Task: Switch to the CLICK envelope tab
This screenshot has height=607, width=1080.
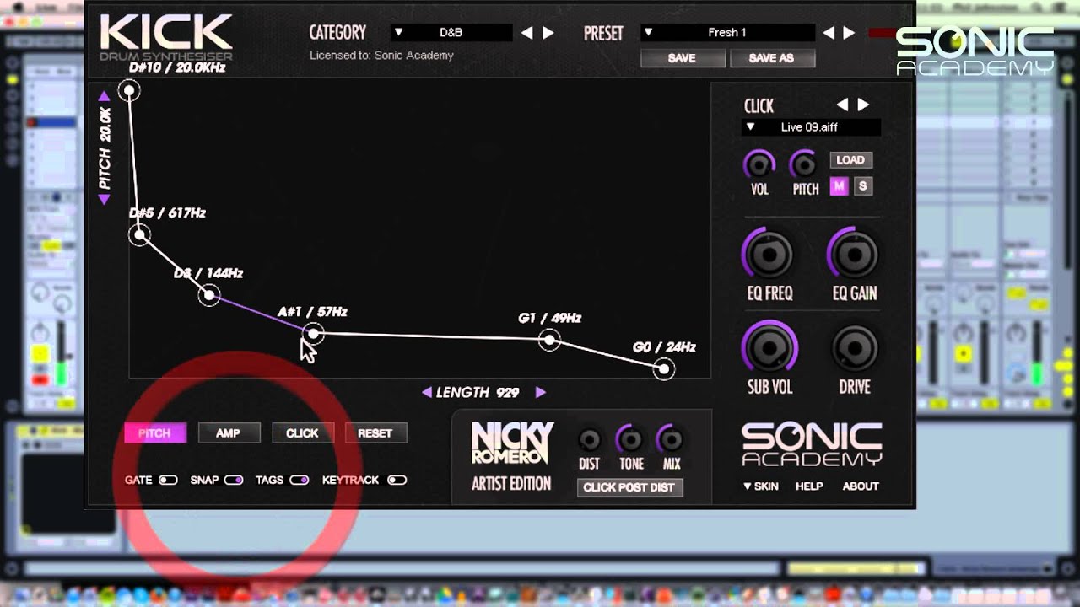Action: (302, 433)
